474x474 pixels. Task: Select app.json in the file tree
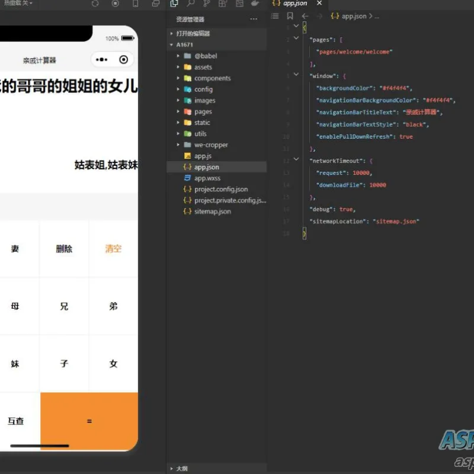tap(216, 167)
